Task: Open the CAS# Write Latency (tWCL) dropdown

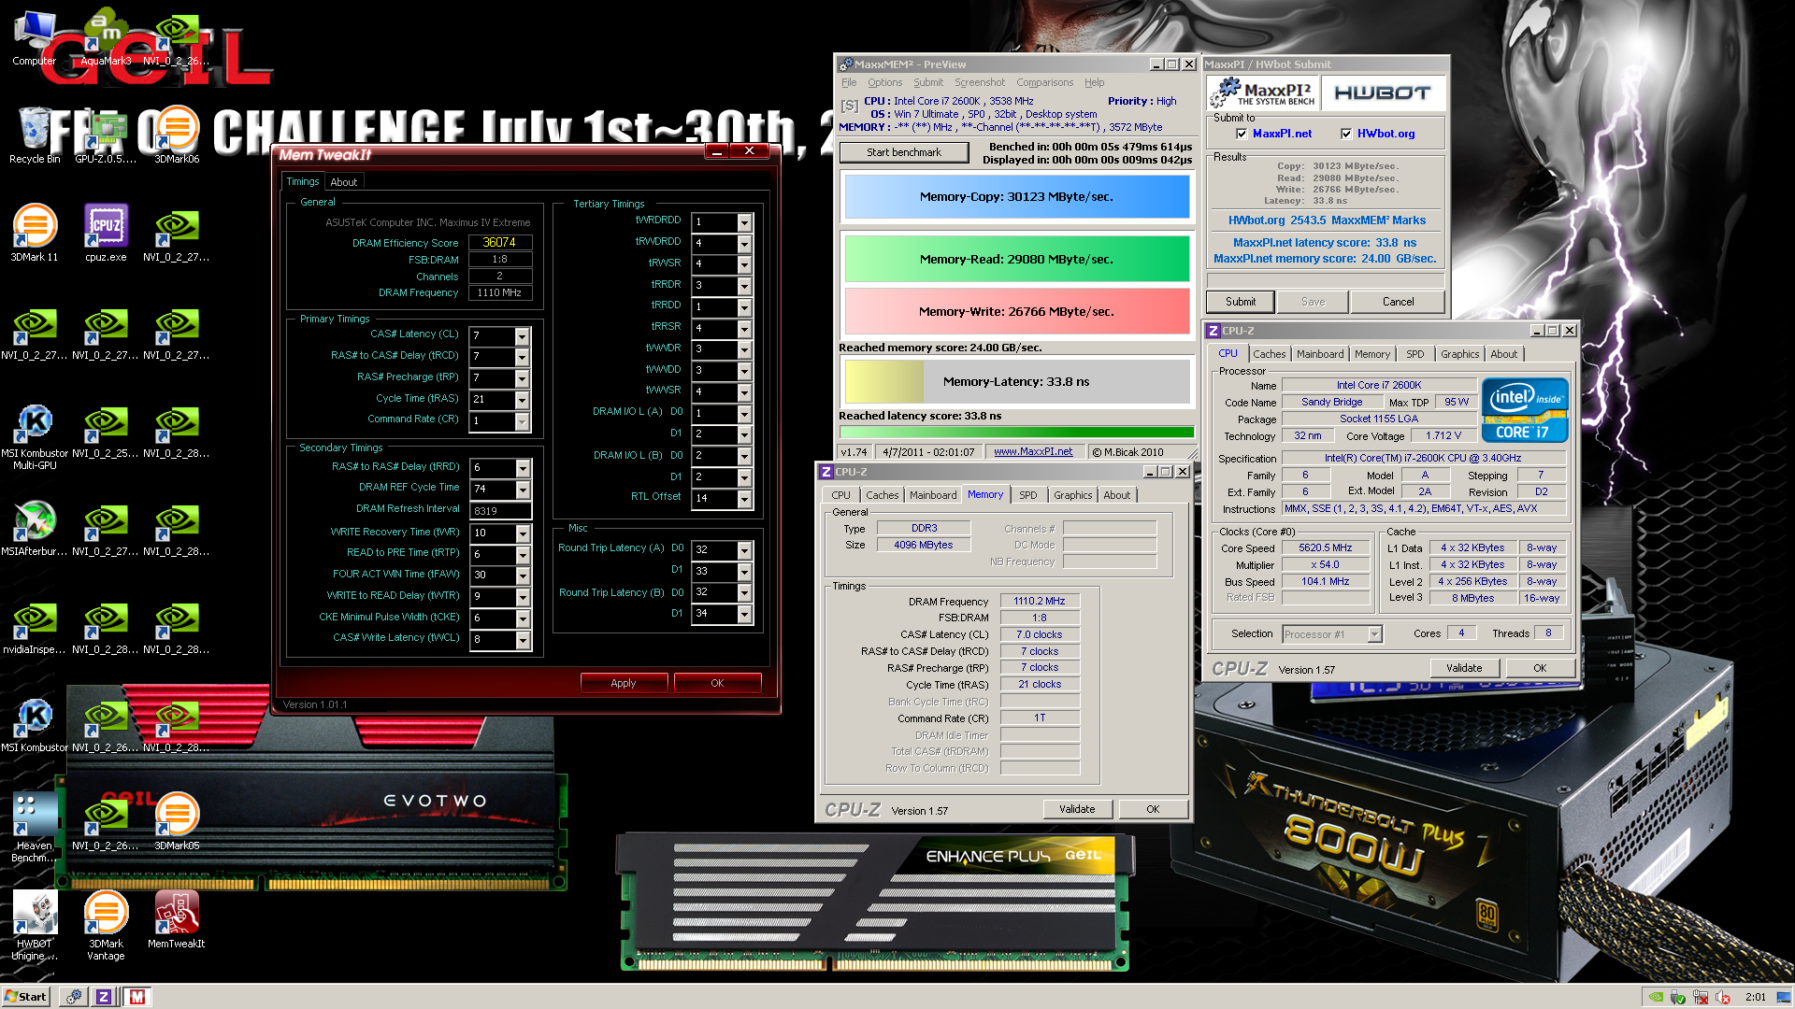Action: [x=524, y=640]
